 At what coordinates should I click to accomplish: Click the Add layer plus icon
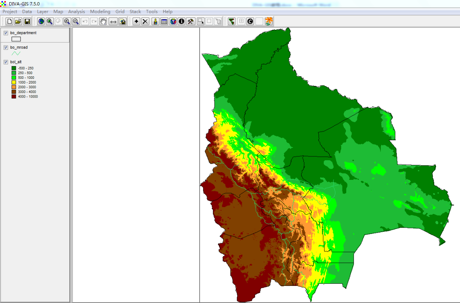[x=136, y=21]
